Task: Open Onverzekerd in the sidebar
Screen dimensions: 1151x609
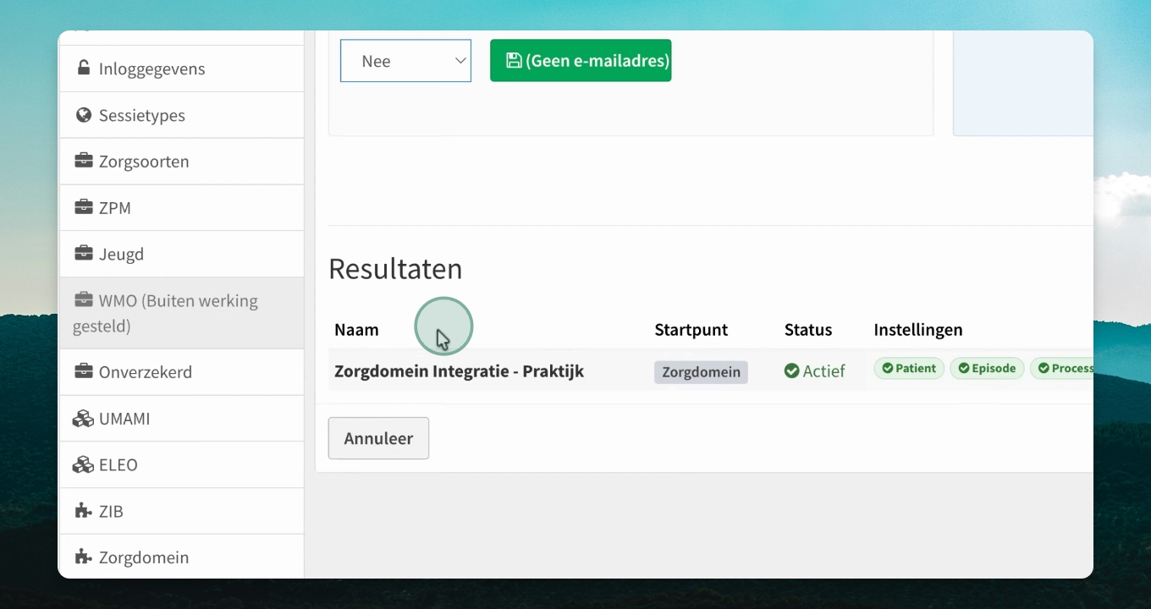Action: click(181, 372)
